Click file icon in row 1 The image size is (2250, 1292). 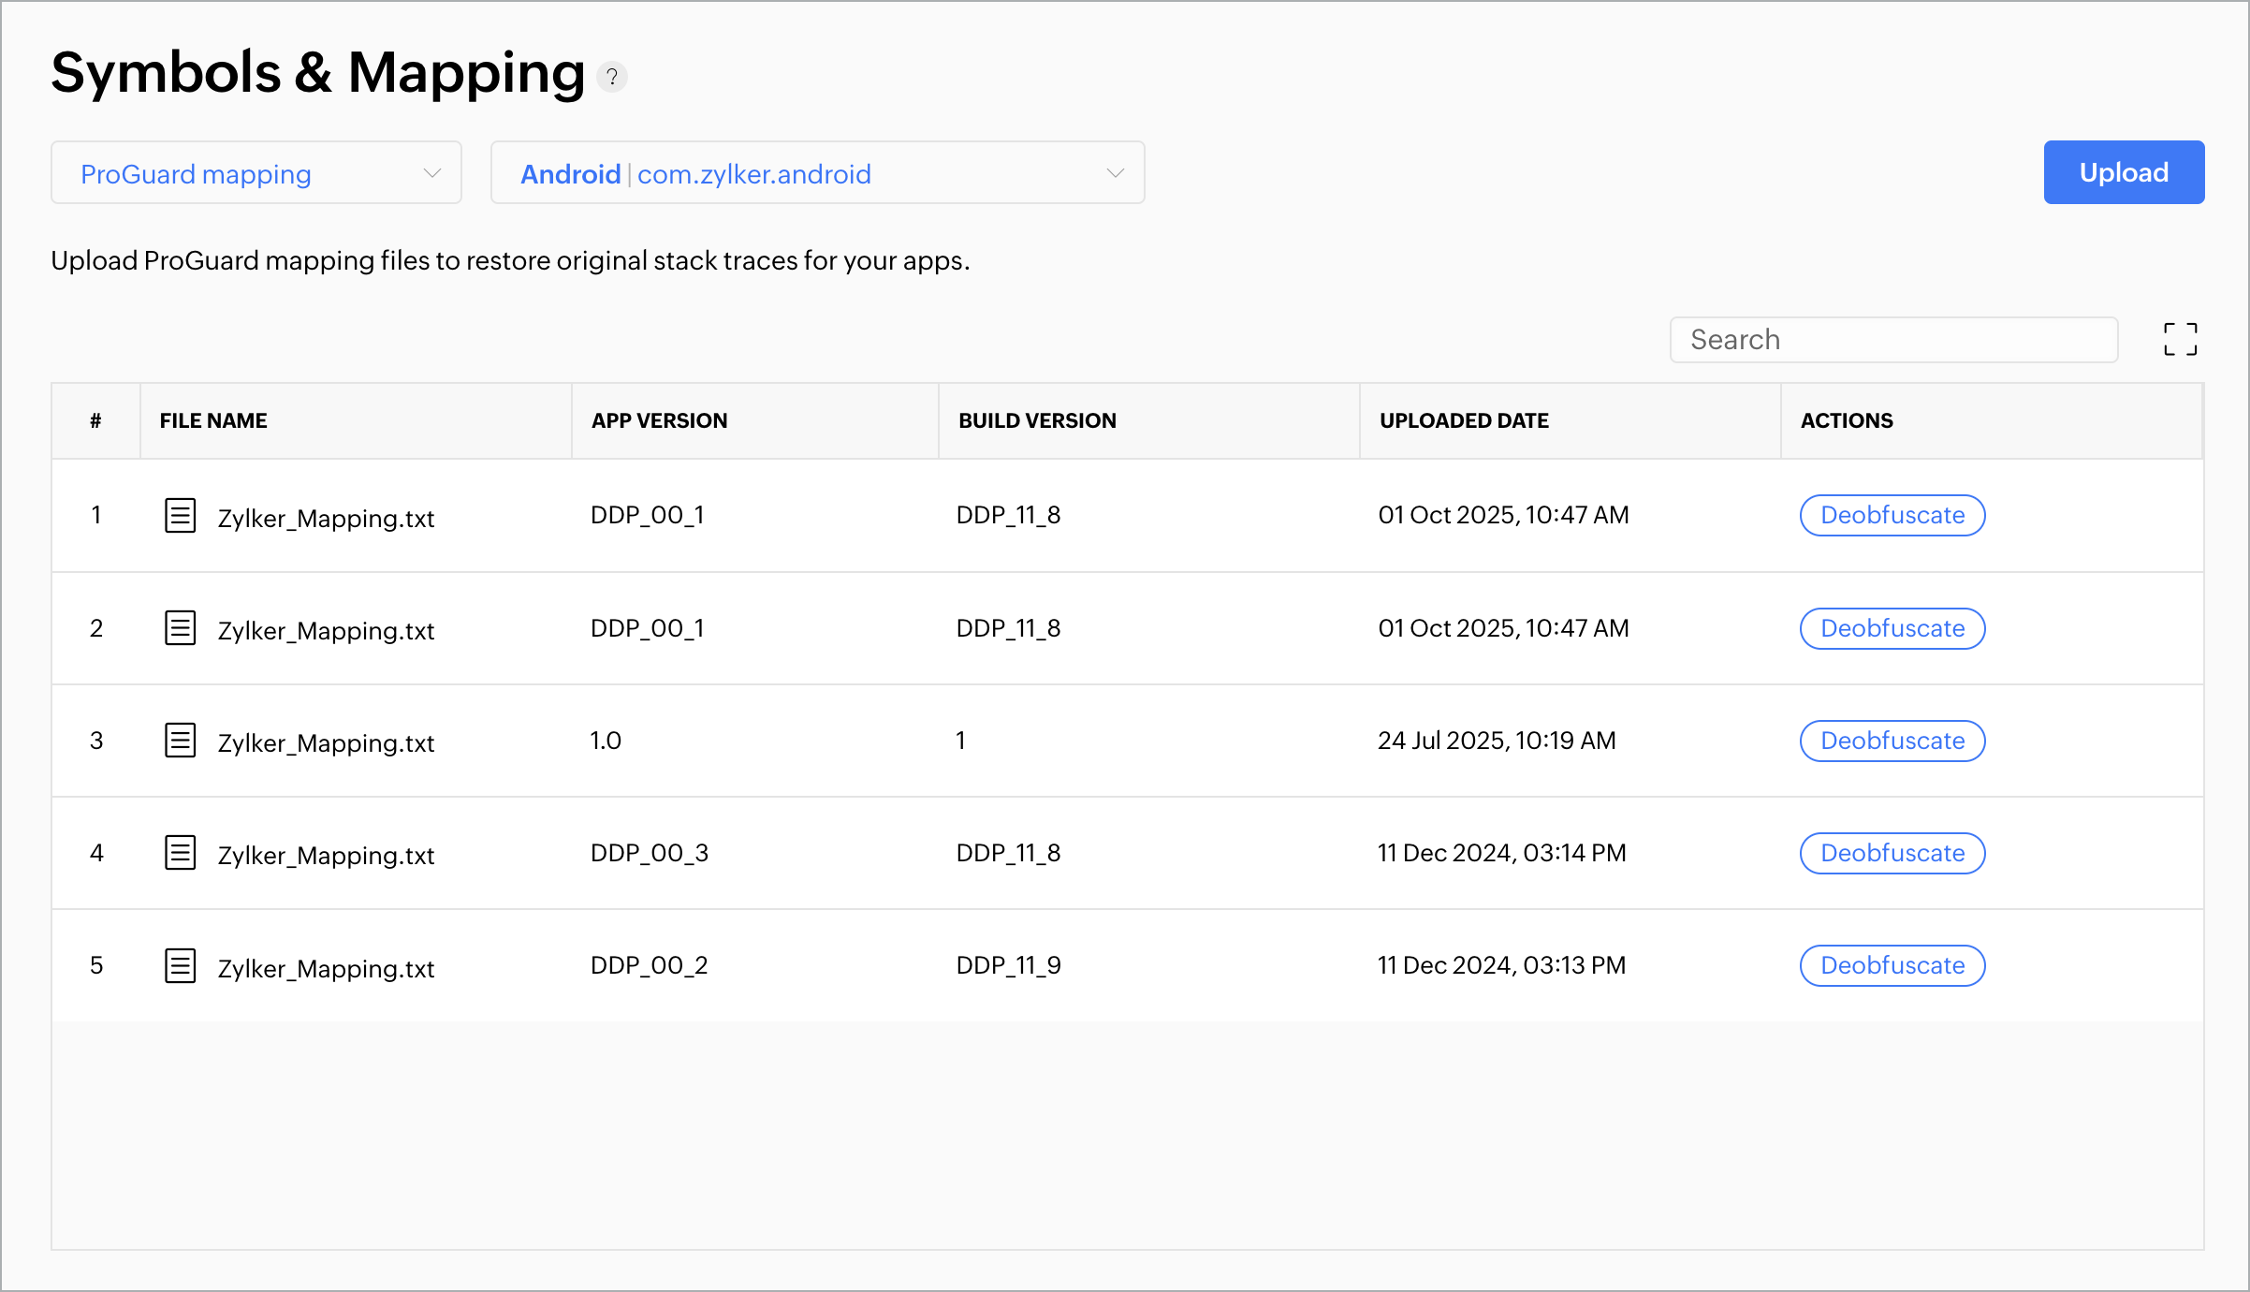coord(180,515)
